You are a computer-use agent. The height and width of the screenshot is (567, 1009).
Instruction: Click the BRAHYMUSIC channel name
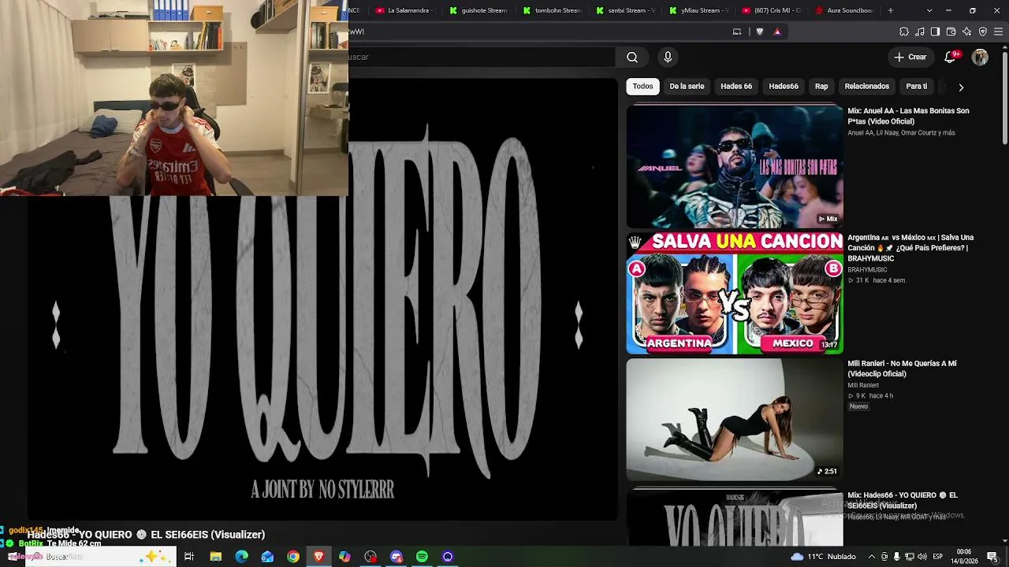(867, 270)
